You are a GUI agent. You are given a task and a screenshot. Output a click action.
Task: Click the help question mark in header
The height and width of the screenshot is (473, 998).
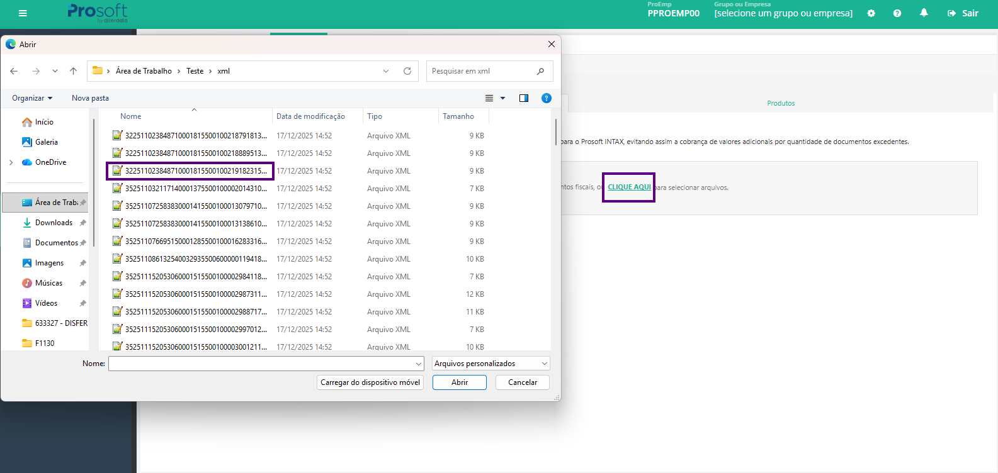click(897, 13)
